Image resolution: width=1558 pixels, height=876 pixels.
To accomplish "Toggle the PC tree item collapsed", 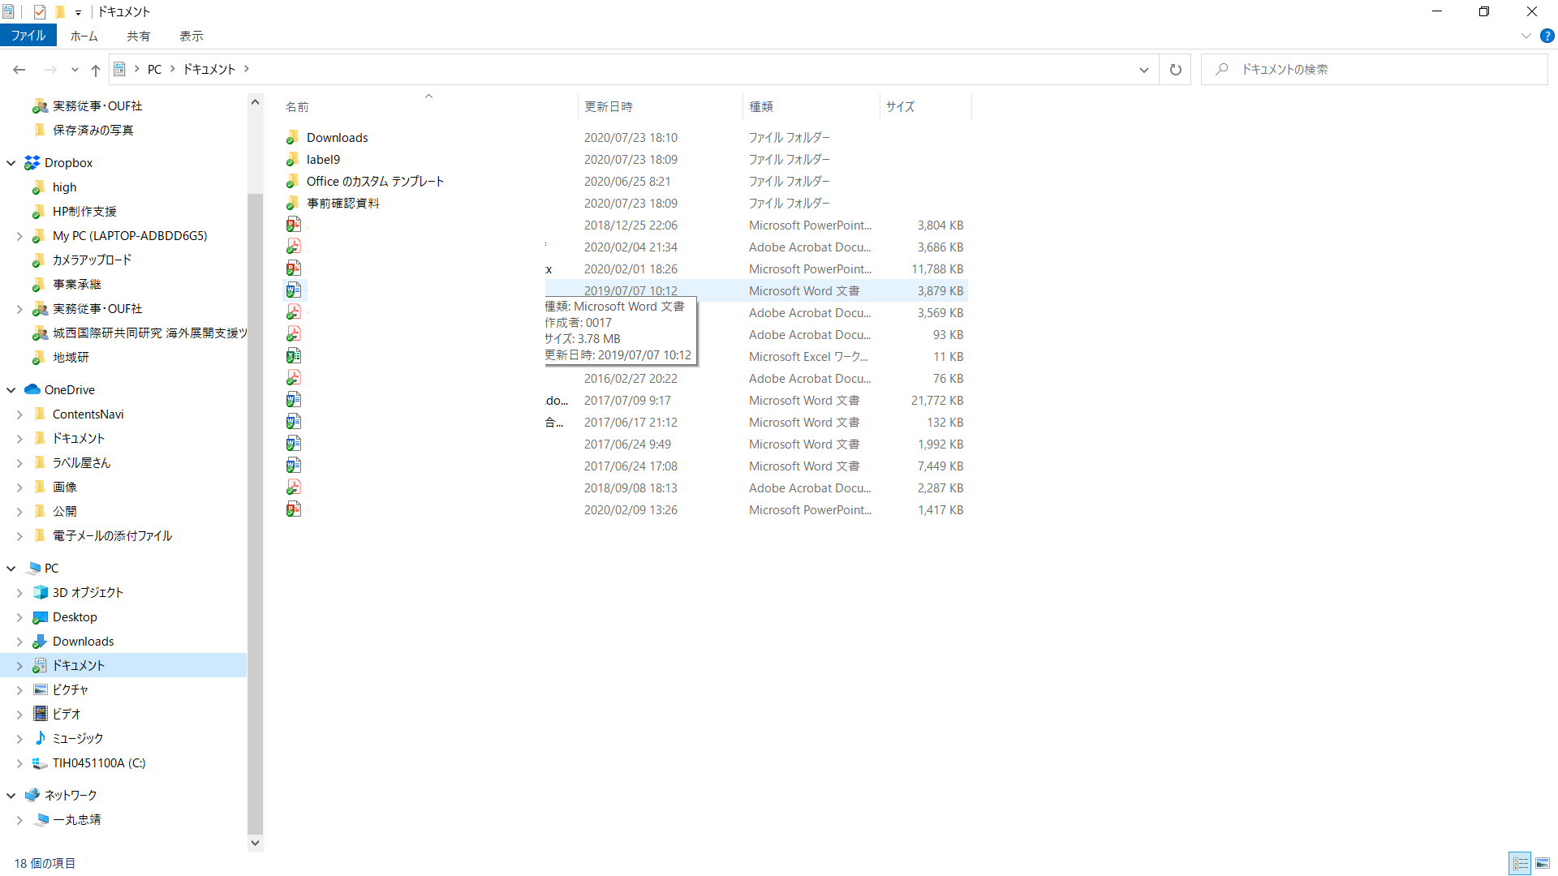I will [12, 568].
